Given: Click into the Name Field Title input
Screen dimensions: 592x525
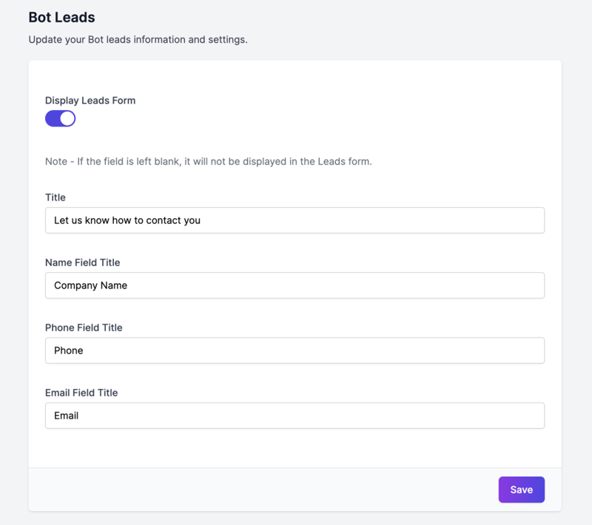Looking at the screenshot, I should 295,285.
